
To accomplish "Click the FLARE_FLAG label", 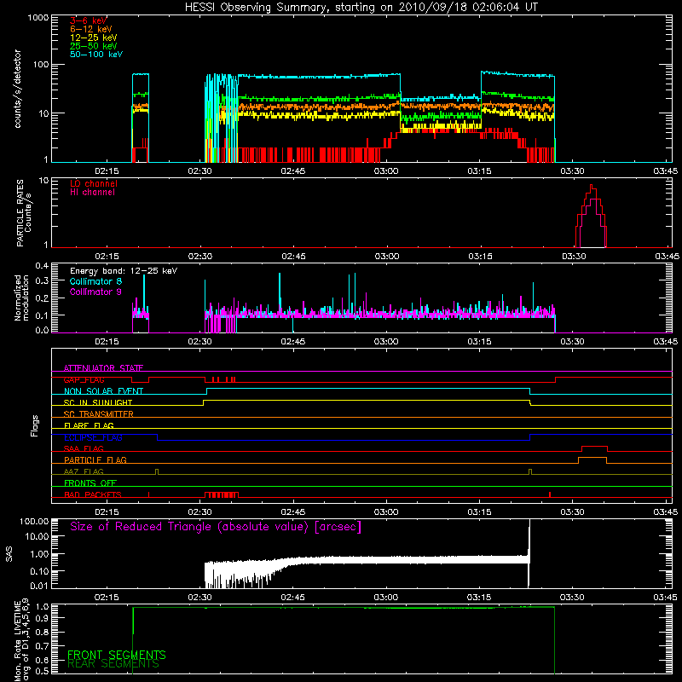I will pos(89,425).
